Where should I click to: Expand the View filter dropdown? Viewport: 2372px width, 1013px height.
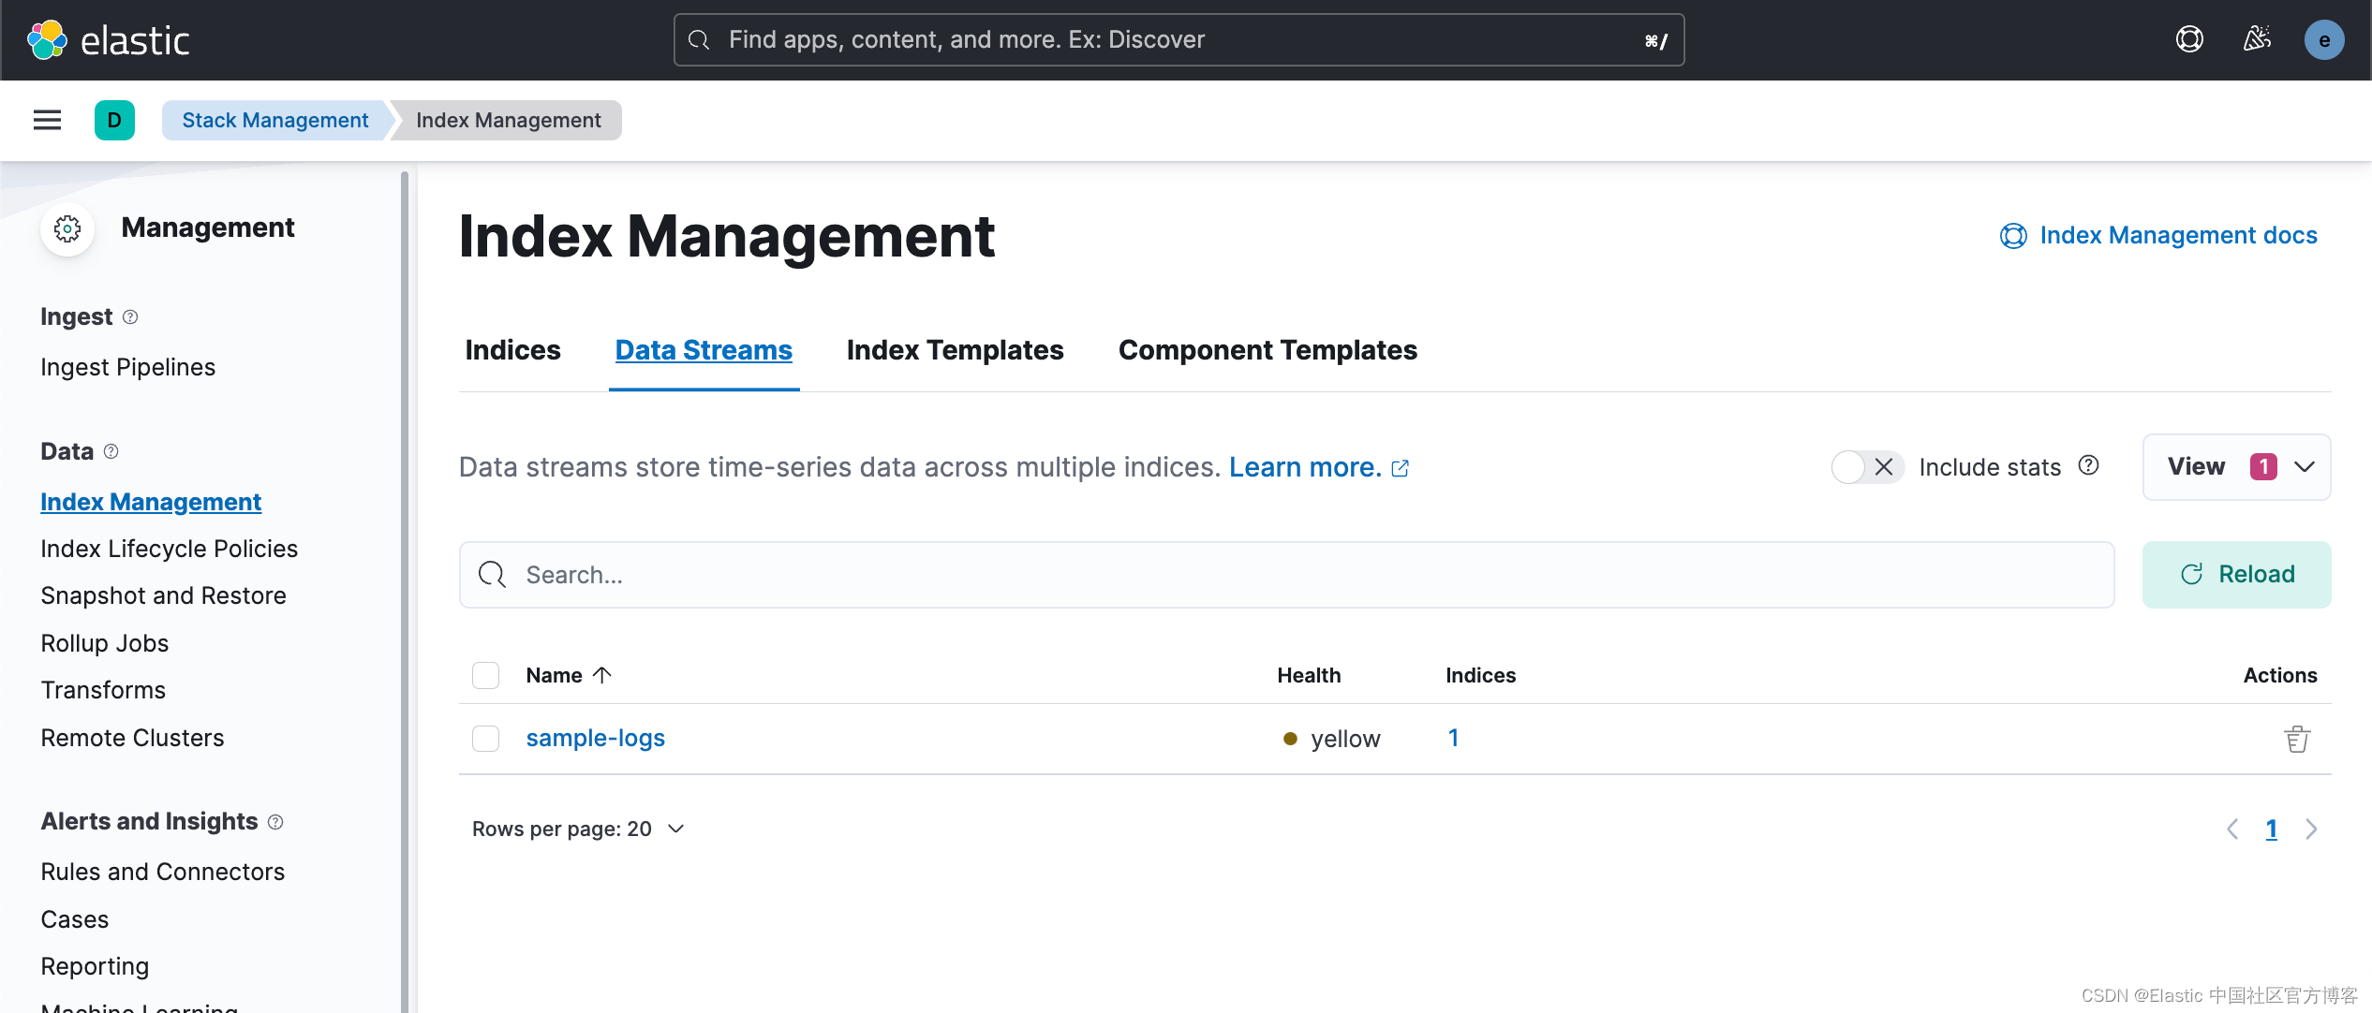coord(2236,466)
